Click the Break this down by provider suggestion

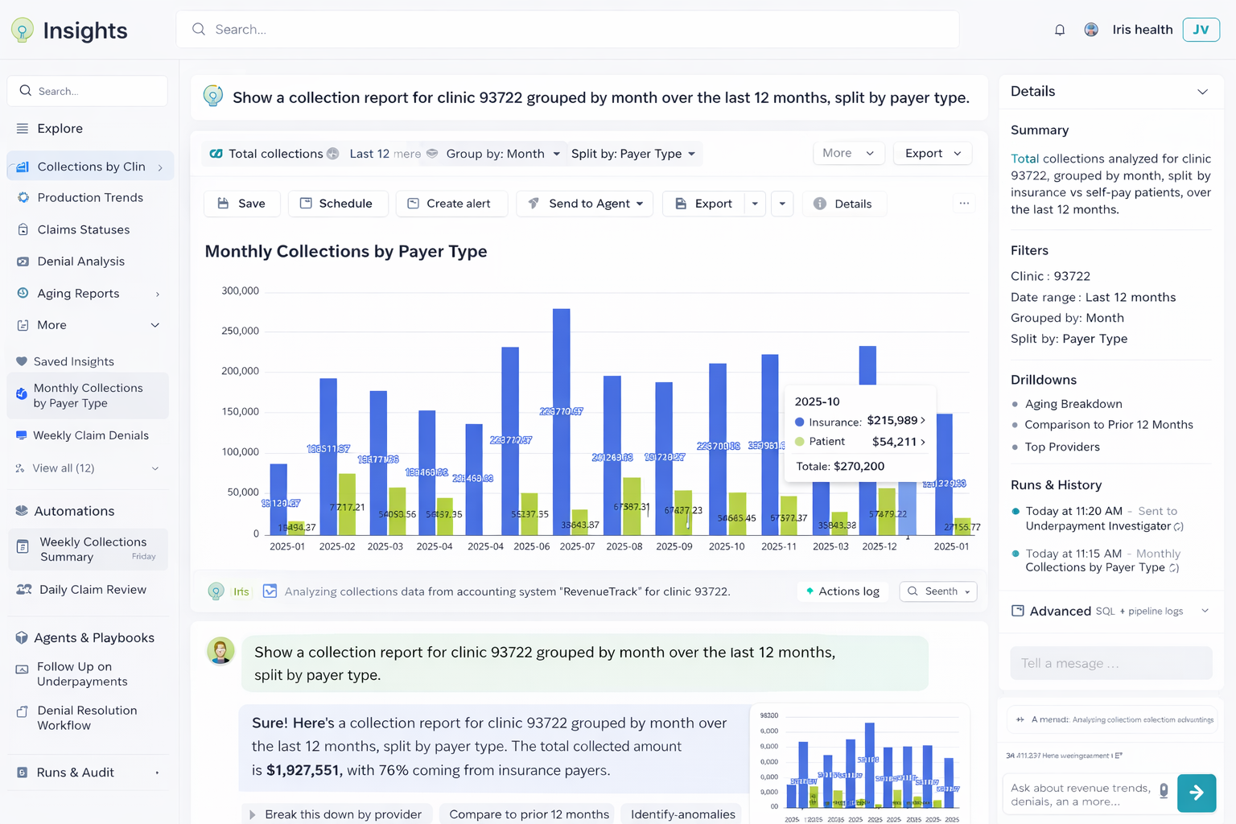(x=337, y=814)
